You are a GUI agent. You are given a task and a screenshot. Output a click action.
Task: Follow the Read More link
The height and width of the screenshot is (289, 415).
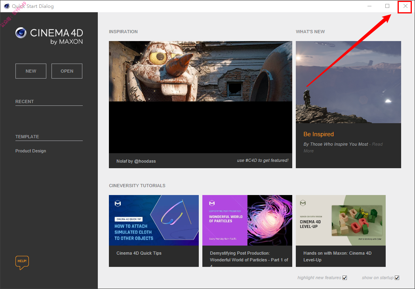(x=343, y=148)
